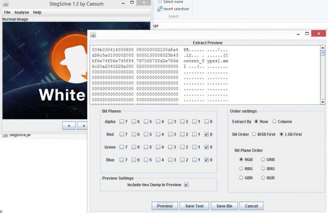This screenshot has height=213, width=328.
Task: Click scroll down arrow in Extract Preview
Action: coord(323,102)
